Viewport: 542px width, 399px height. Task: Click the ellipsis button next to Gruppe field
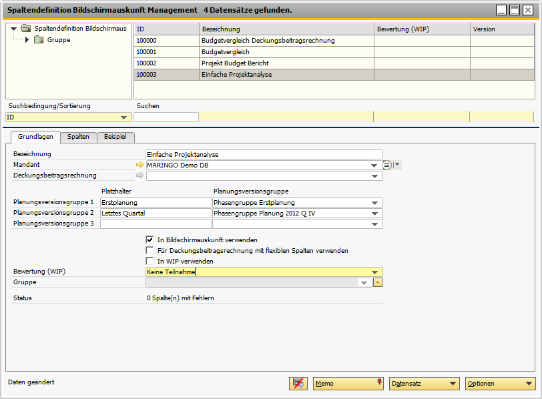pyautogui.click(x=377, y=283)
